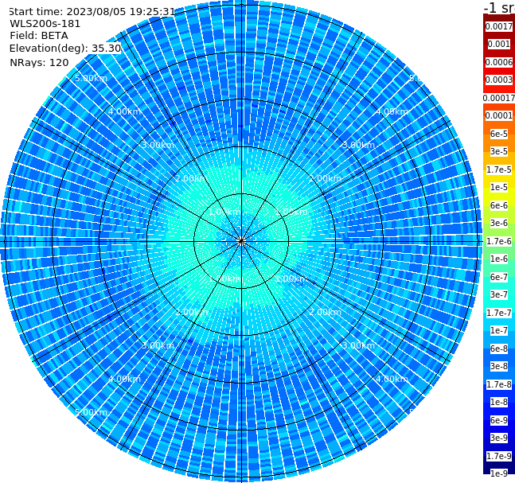
Task: Click the Start time 2023/08/05 19:25:31 text
Action: pos(92,12)
